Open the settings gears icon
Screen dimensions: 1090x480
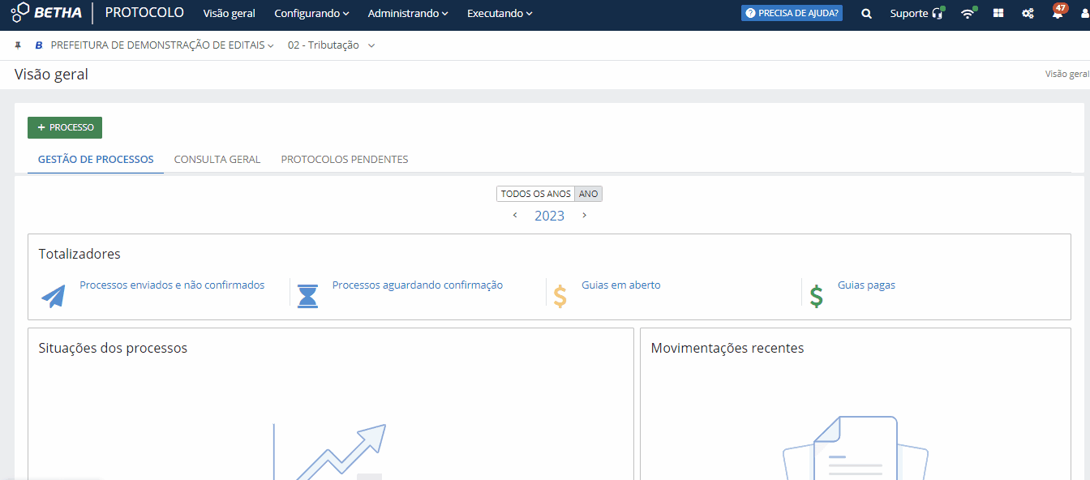[x=1028, y=14]
